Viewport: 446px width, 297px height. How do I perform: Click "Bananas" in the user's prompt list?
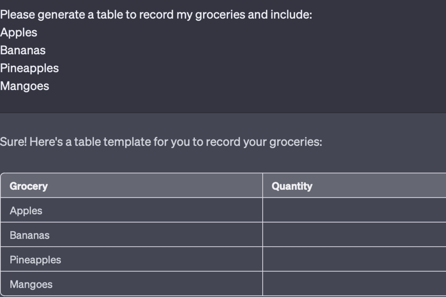coord(23,50)
